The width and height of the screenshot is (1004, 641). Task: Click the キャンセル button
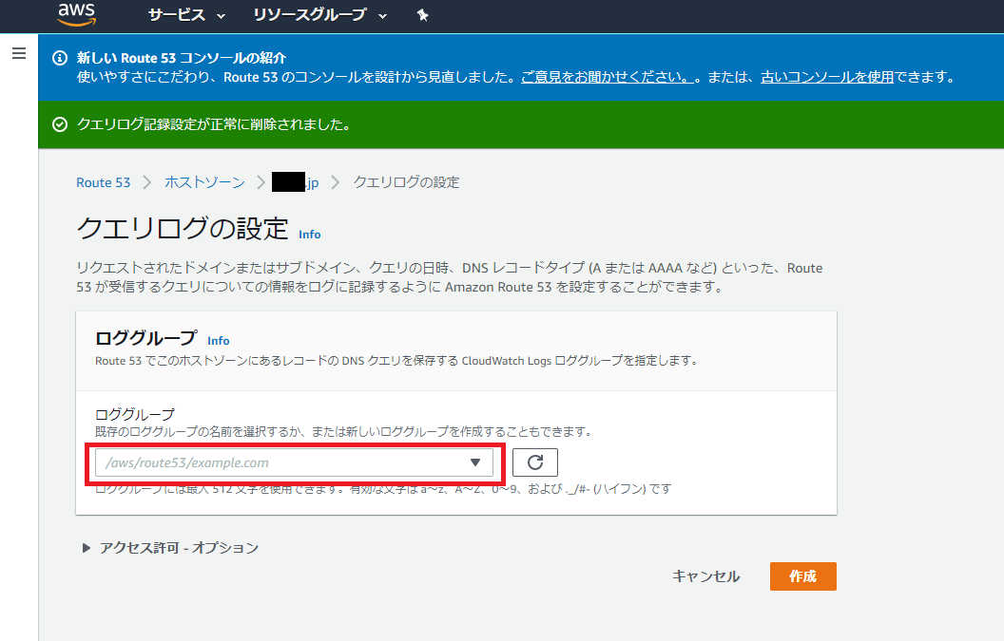(705, 576)
